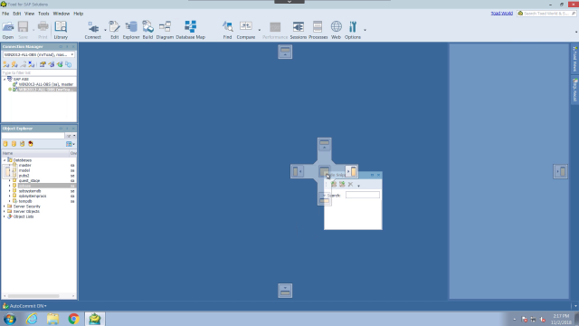
Task: Click the Save toolbar icon
Action: coord(23,30)
